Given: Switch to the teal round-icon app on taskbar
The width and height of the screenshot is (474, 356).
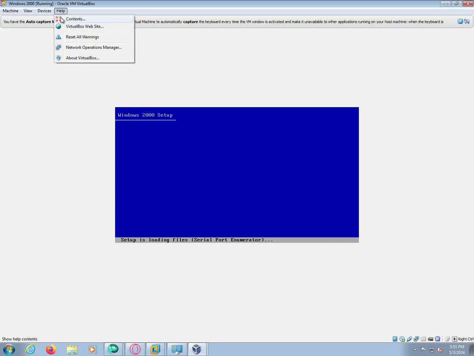Looking at the screenshot, I should click(113, 349).
